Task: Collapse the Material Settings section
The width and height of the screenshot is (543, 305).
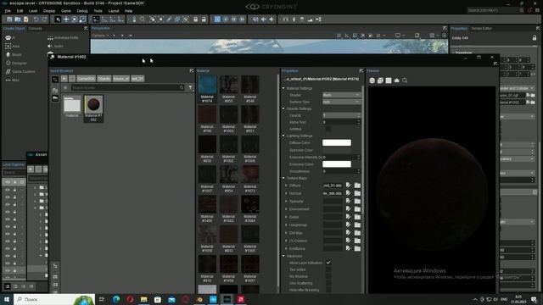Action: (x=283, y=88)
